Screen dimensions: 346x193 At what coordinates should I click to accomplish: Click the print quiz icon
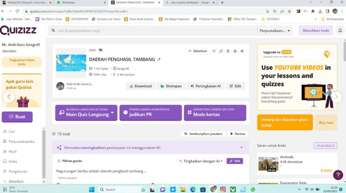click(235, 51)
